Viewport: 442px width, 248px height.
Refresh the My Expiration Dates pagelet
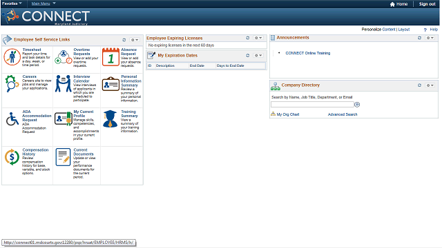tap(248, 55)
